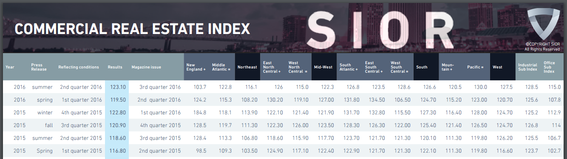
Task: Select the 'South Atlantic +' column header
Action: (349, 67)
